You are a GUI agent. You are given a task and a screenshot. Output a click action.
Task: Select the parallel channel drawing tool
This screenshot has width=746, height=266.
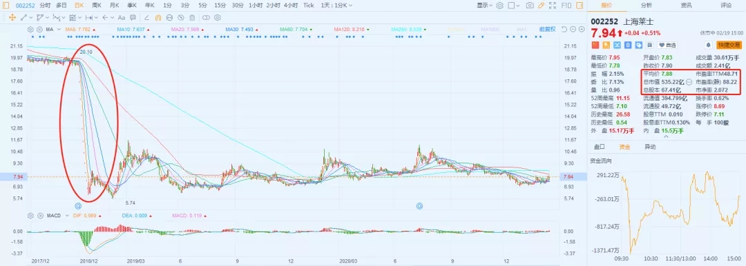pos(39,18)
